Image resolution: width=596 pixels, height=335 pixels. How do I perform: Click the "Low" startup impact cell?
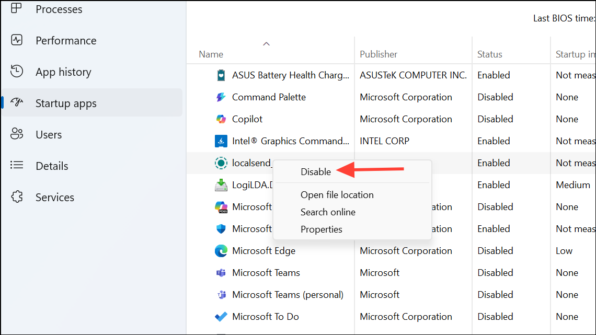(564, 251)
